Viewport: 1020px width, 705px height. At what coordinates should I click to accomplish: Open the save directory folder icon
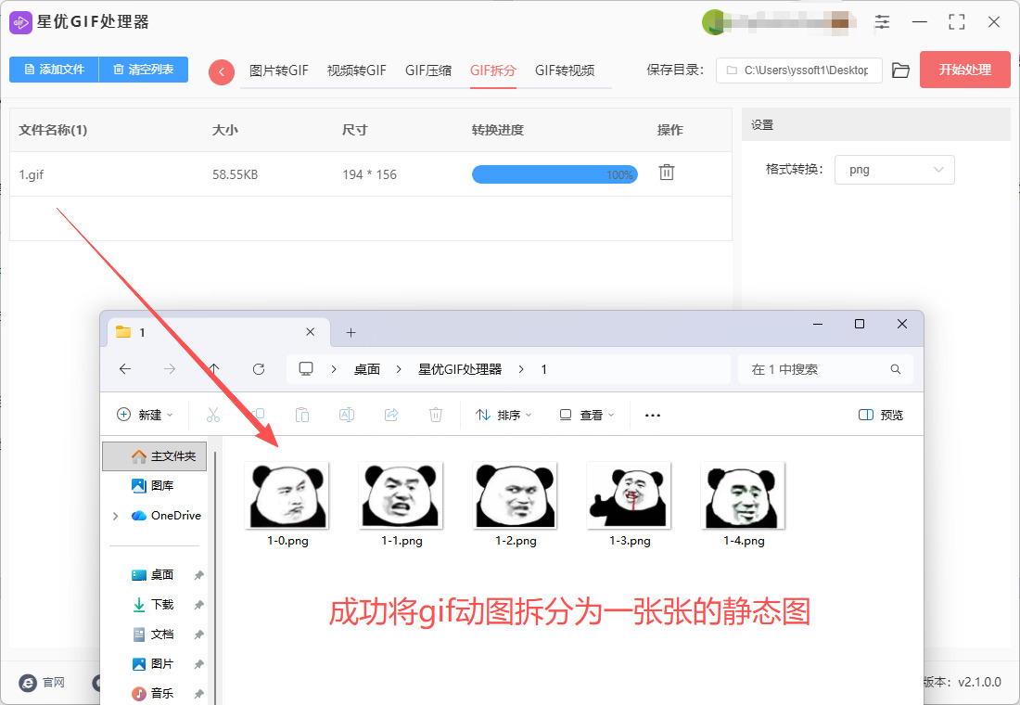[900, 70]
